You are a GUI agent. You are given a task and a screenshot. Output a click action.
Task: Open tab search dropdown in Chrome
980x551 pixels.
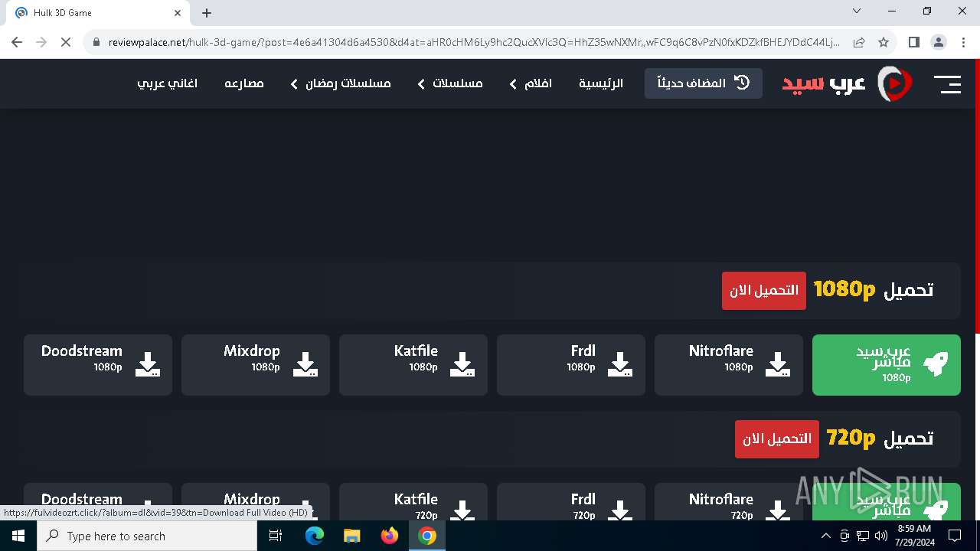click(857, 11)
